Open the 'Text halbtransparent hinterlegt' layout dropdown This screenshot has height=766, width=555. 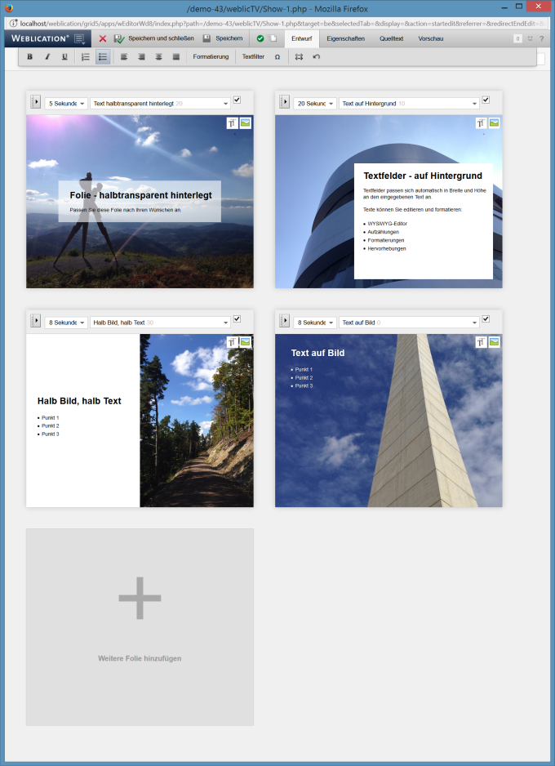point(160,104)
